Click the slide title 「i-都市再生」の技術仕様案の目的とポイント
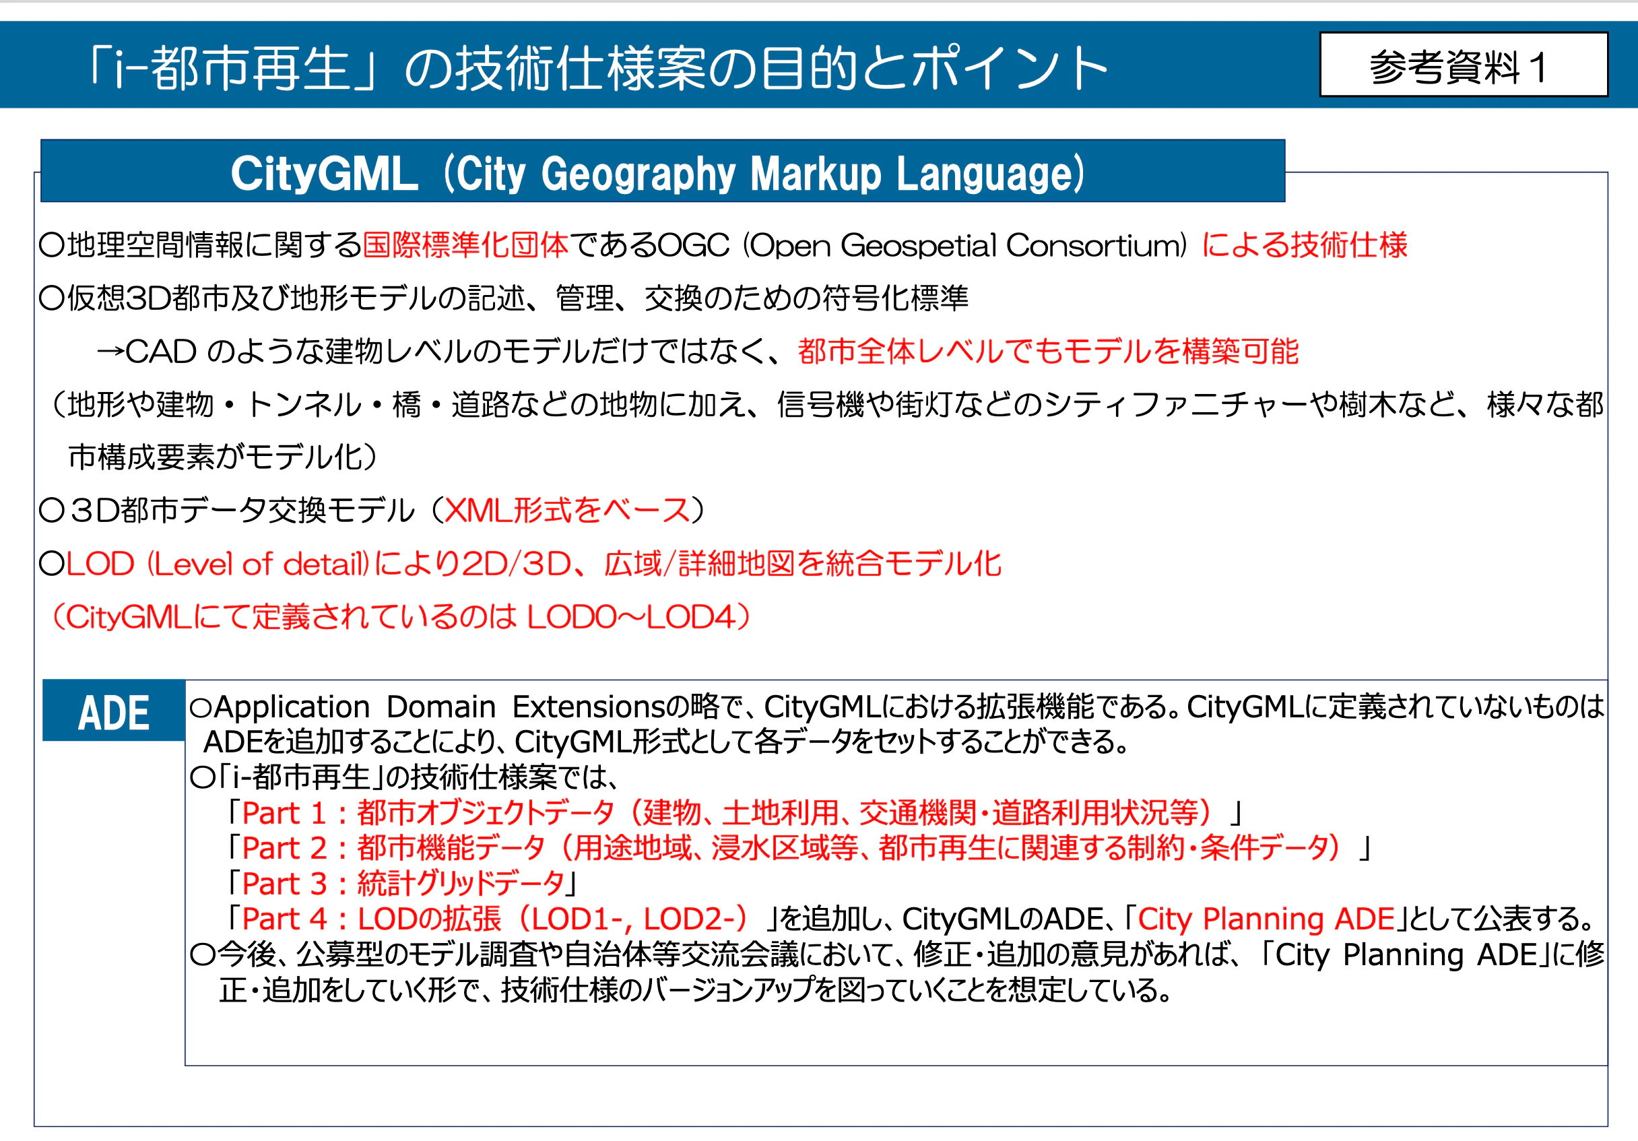 [595, 69]
